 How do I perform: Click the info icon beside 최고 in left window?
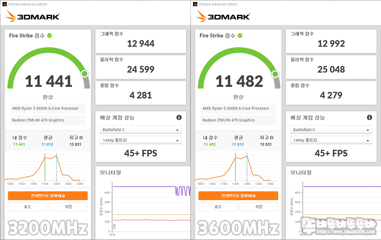81,138
